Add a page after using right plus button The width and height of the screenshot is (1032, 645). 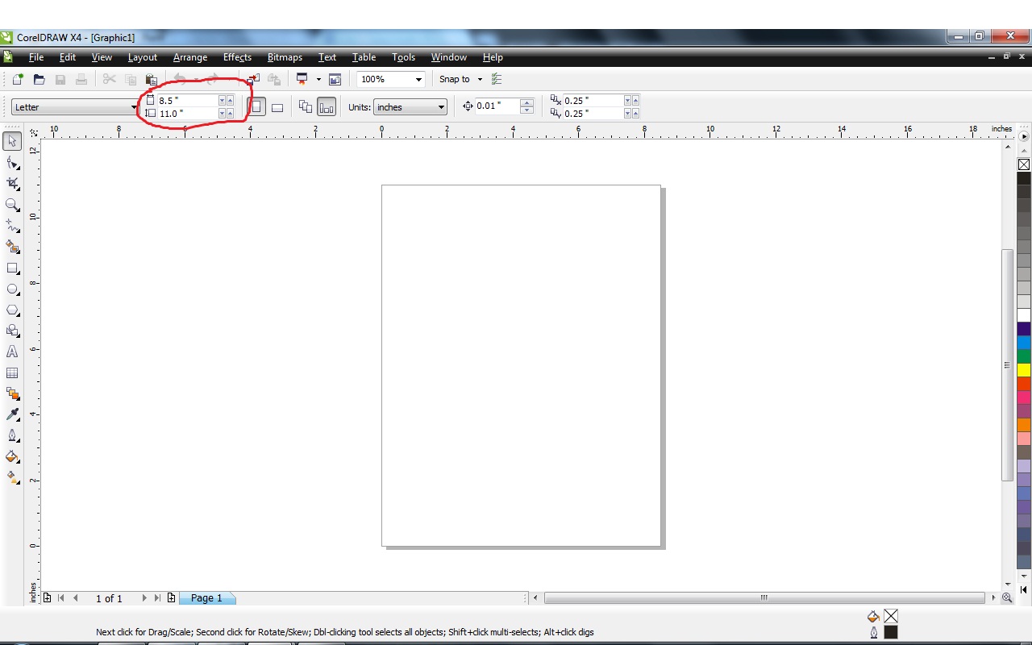172,598
